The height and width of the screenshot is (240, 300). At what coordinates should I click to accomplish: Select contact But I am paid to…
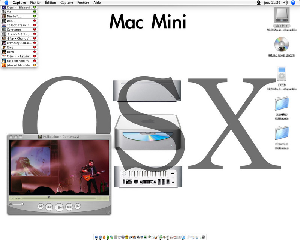tap(19, 61)
